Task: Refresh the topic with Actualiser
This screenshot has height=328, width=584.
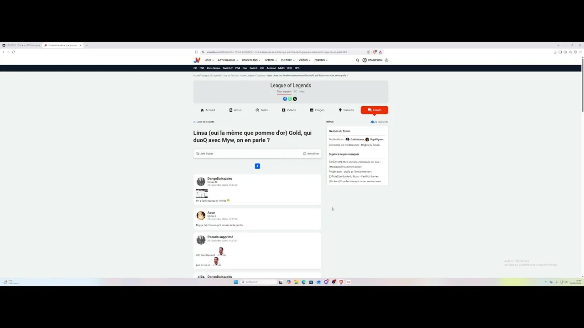Action: pyautogui.click(x=311, y=154)
